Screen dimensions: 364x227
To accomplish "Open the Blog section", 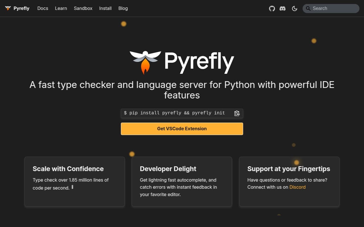I will tap(123, 8).
